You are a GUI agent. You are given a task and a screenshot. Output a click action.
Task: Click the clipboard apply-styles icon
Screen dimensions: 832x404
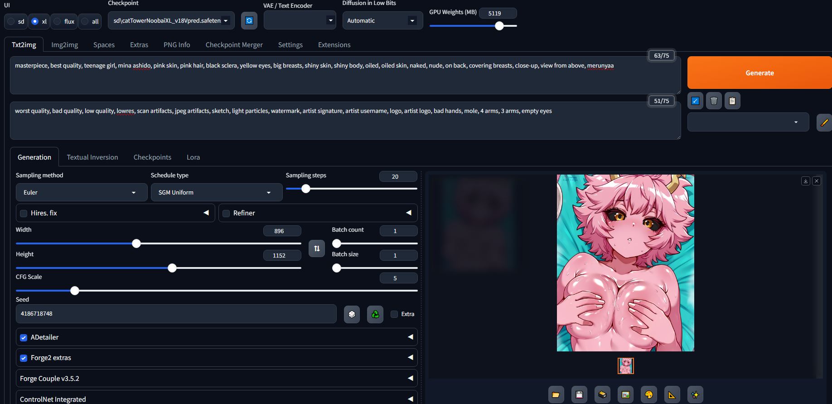[732, 101]
